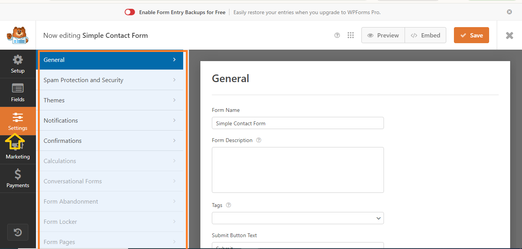Click the WPForms bear mascot logo
This screenshot has width=522, height=249.
pos(18,36)
